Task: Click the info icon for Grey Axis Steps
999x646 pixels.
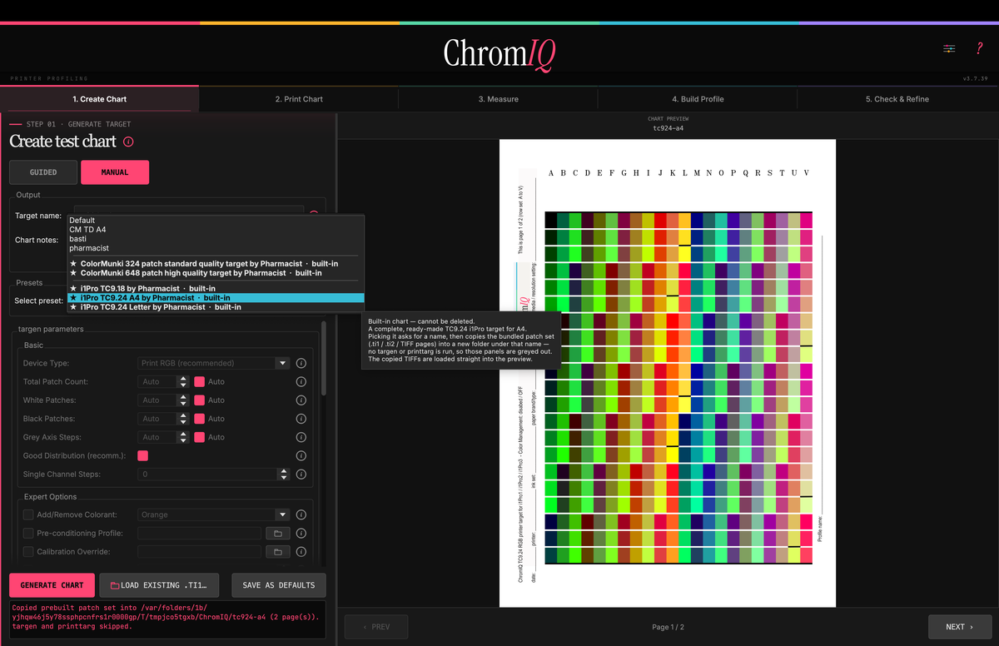Action: coord(301,437)
